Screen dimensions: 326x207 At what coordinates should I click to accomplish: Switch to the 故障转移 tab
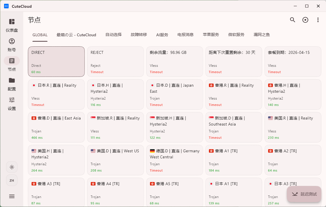[x=139, y=35]
